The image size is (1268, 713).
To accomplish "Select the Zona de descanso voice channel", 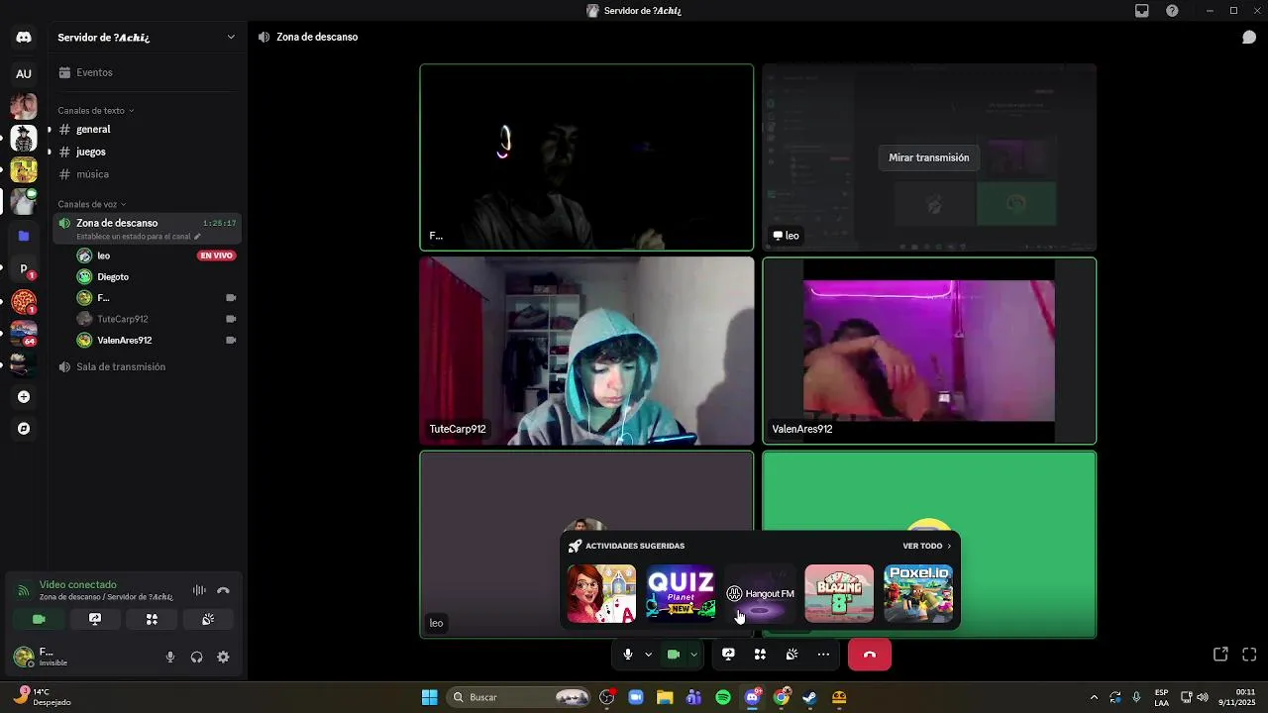I will pyautogui.click(x=148, y=228).
